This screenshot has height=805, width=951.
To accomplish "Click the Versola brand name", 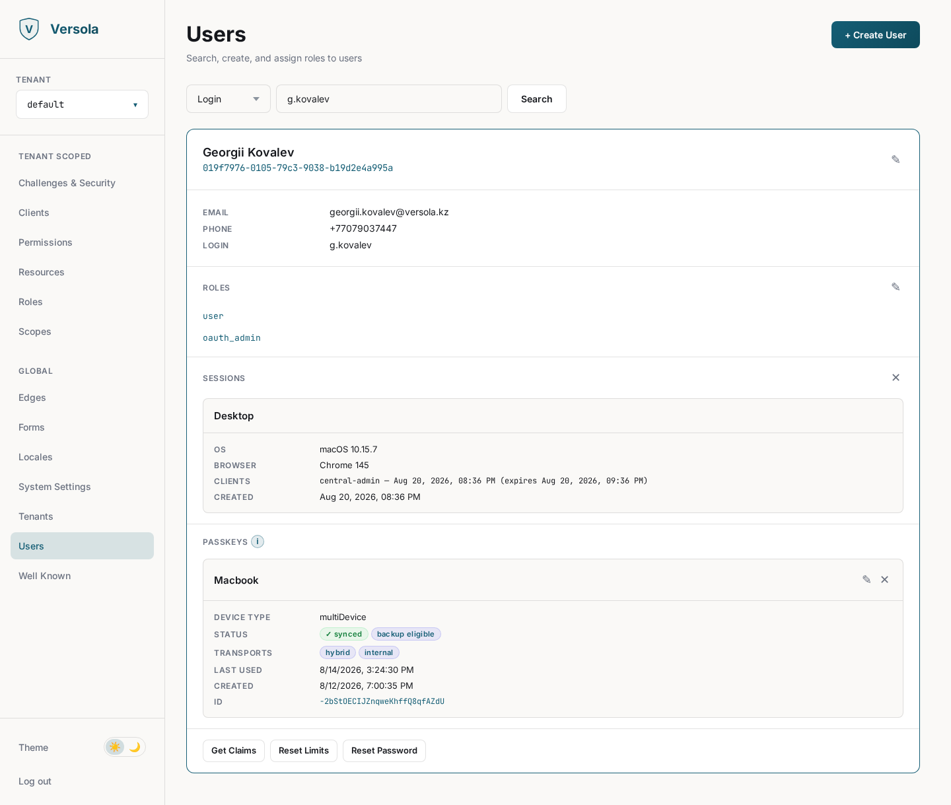I will [74, 29].
